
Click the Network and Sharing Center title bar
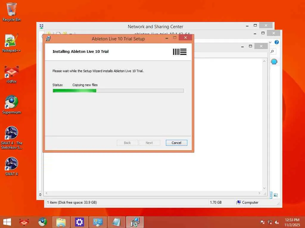point(155,26)
